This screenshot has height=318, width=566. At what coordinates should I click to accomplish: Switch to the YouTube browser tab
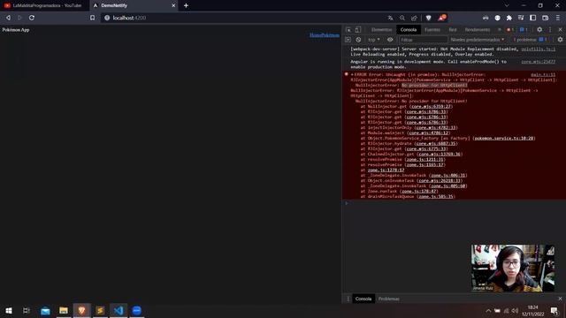click(43, 5)
